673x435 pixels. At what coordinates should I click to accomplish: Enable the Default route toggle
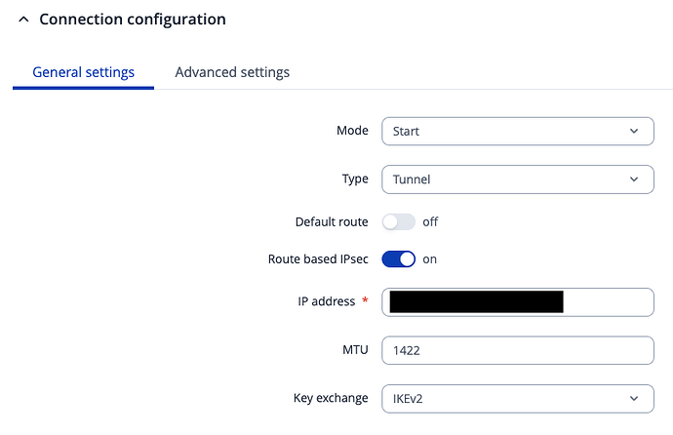398,222
